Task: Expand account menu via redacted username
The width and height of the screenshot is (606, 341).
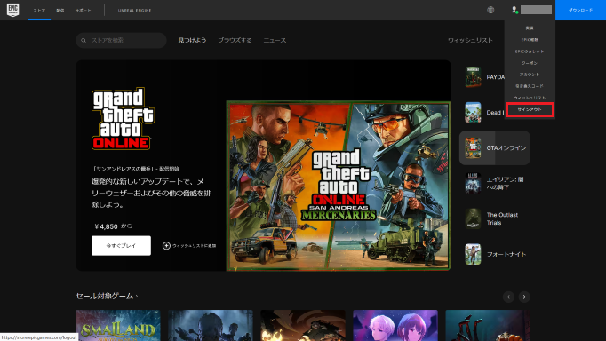Action: tap(536, 10)
